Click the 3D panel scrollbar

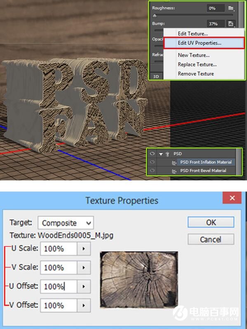pos(239,162)
